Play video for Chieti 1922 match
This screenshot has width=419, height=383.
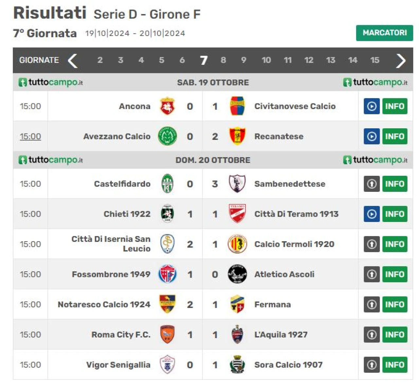[372, 214]
